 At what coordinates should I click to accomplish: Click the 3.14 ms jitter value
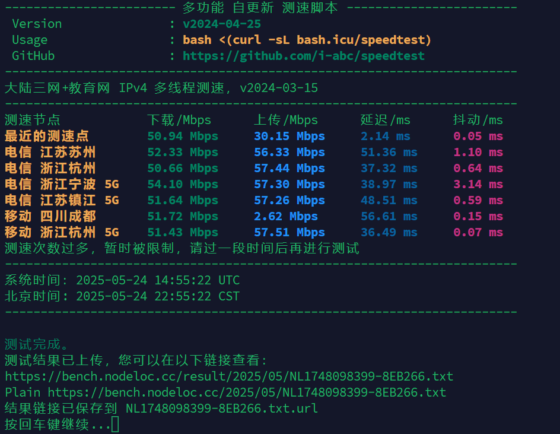[x=478, y=184]
